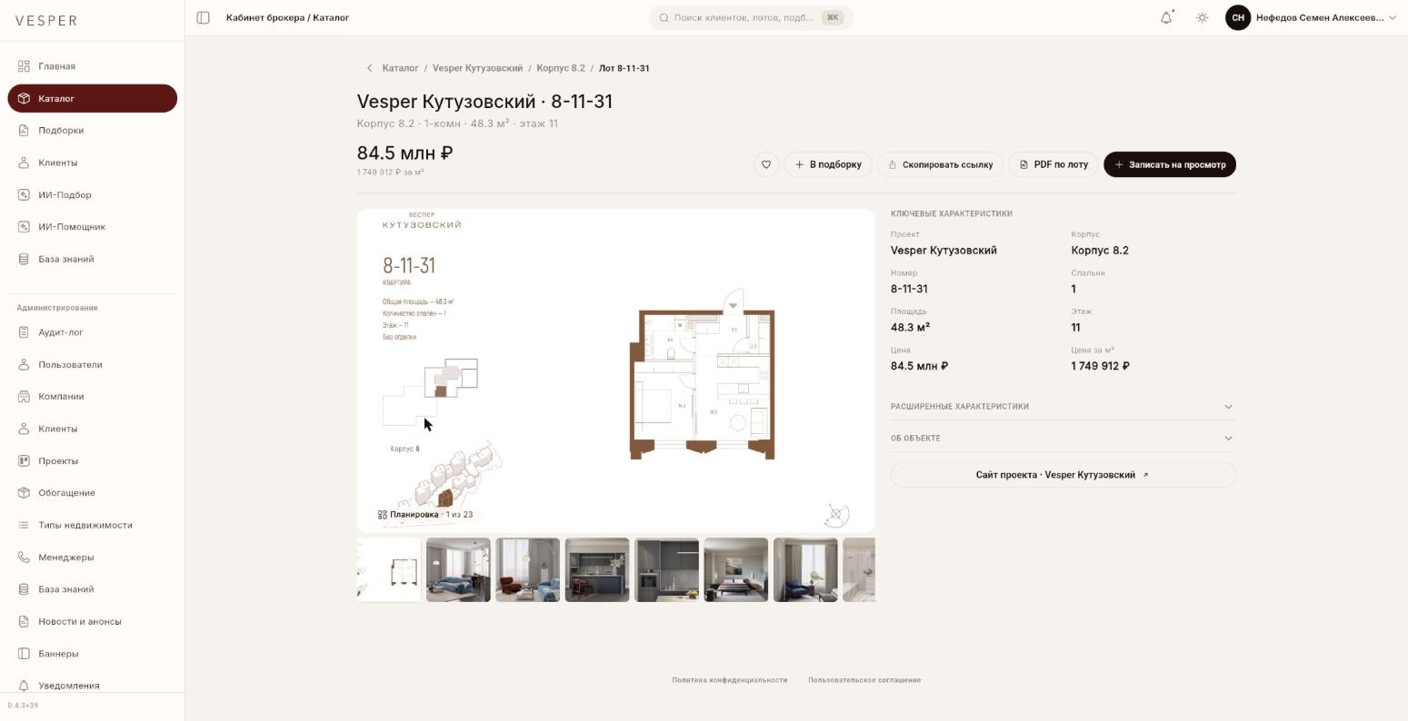Screen dimensions: 1408x721
Task: Open user menu for Нефедов Семен
Action: pos(1311,17)
